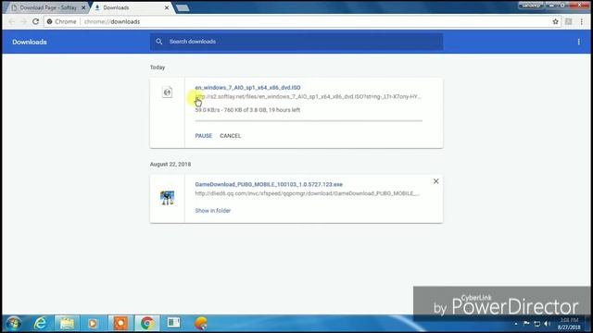Open volume control tray icon
Viewport: 593px width, 333px height.
548,324
